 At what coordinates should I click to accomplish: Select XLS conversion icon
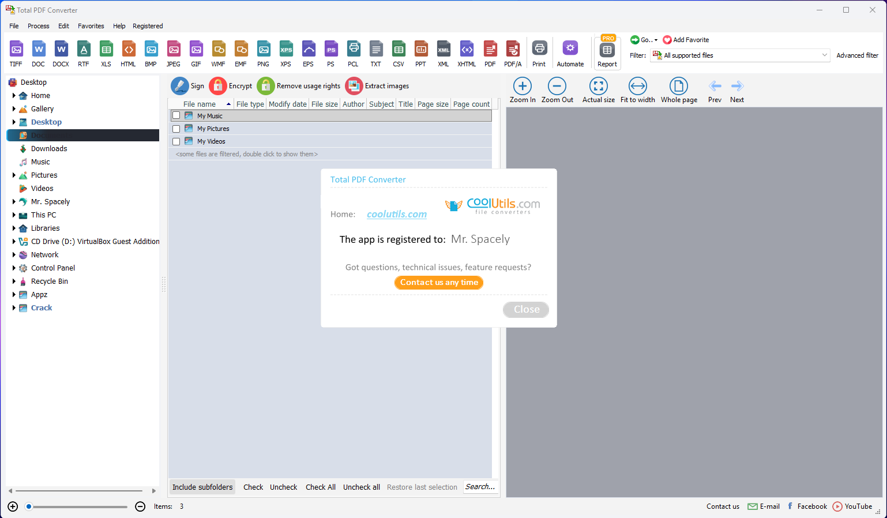(106, 54)
